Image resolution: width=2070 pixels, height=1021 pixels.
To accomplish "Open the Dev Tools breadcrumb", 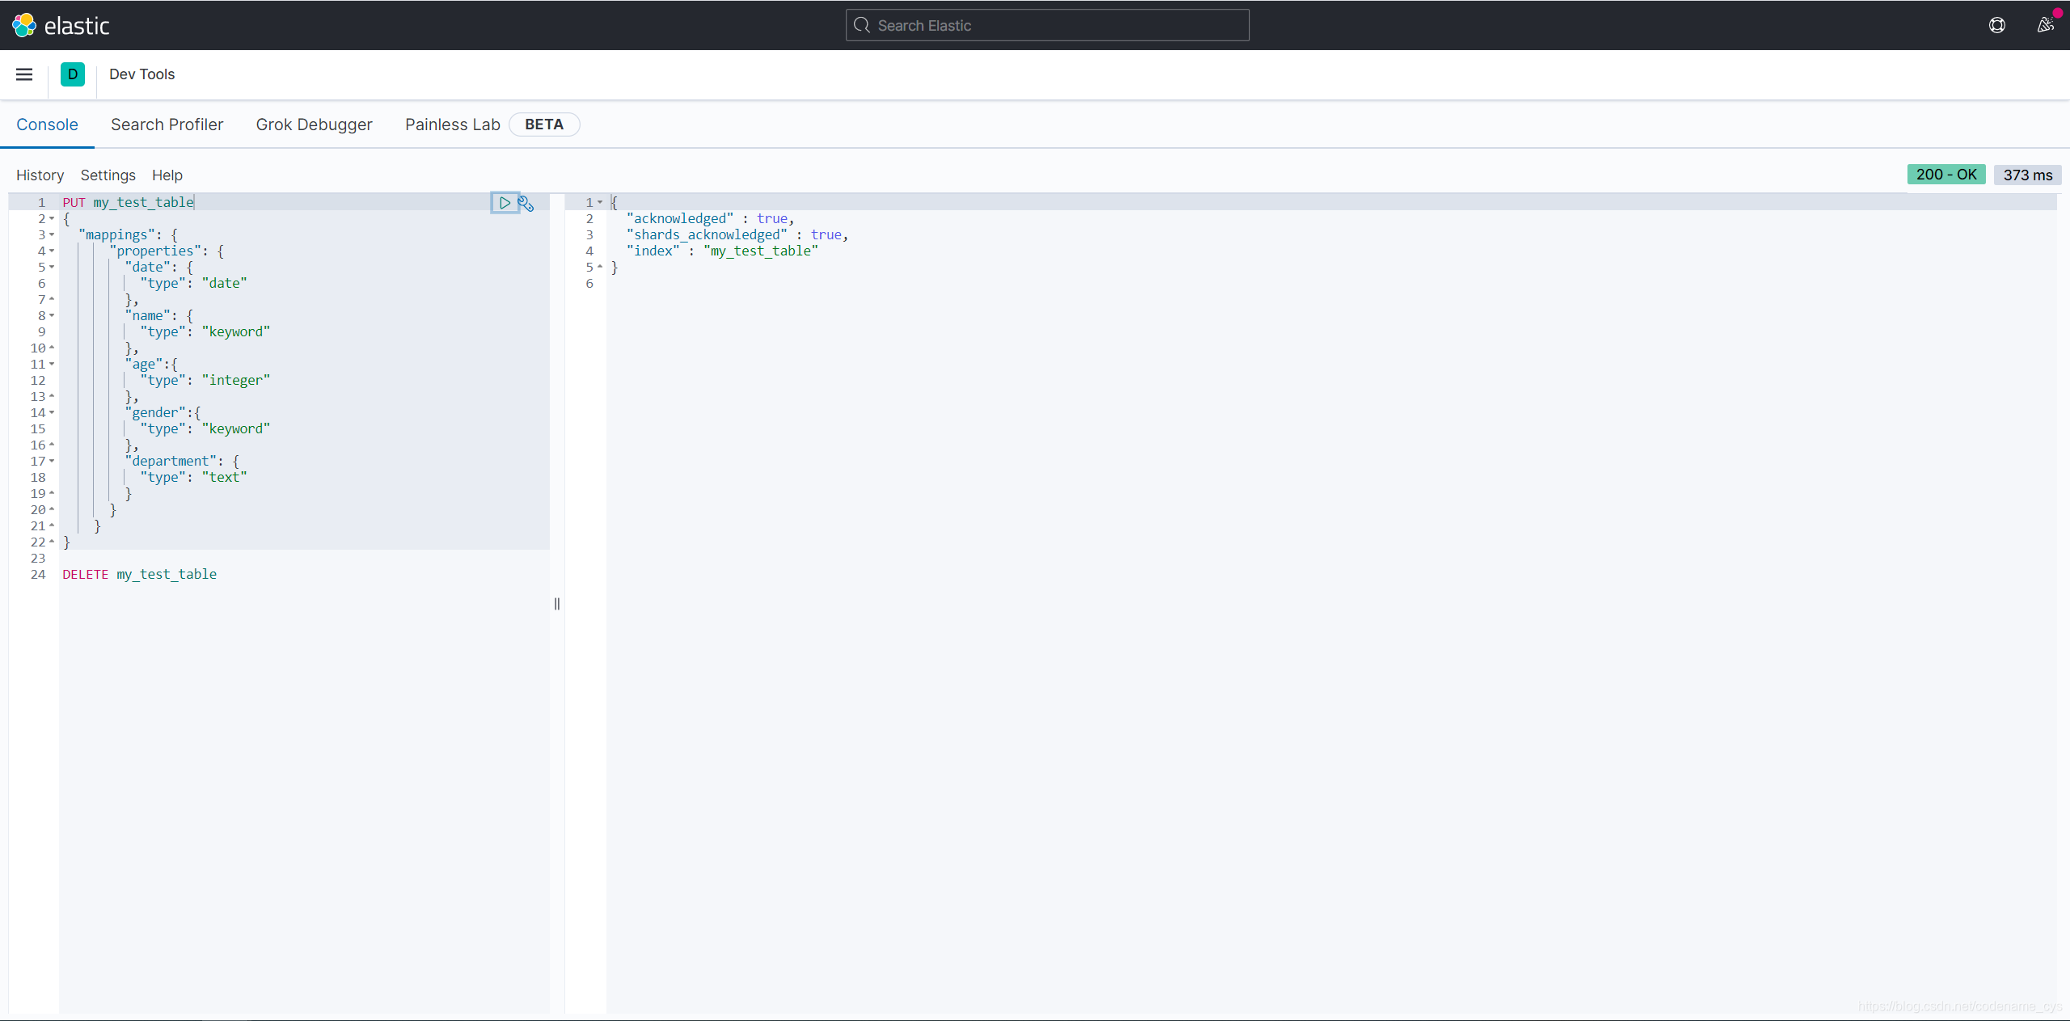I will click(x=142, y=74).
